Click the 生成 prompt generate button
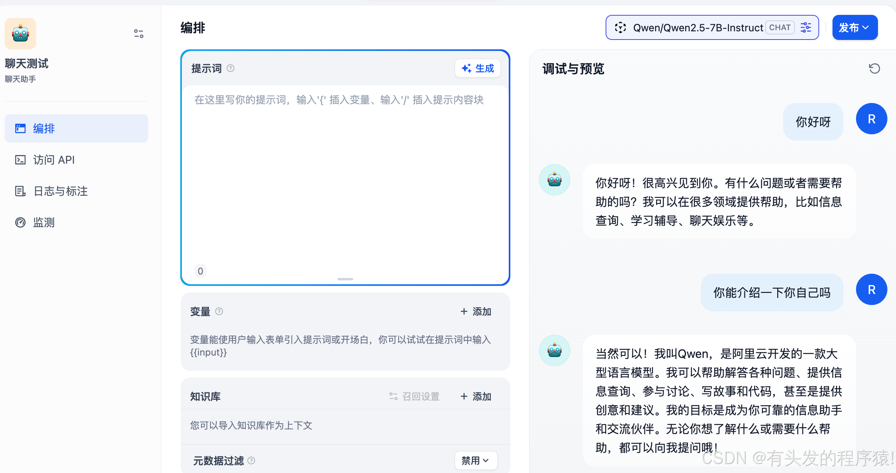 pyautogui.click(x=478, y=68)
